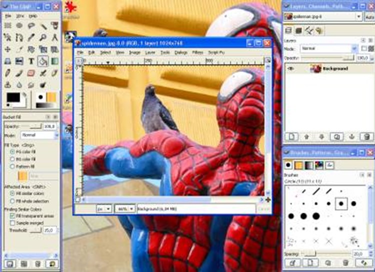Select the Scissors selection tool

[x=8, y=37]
